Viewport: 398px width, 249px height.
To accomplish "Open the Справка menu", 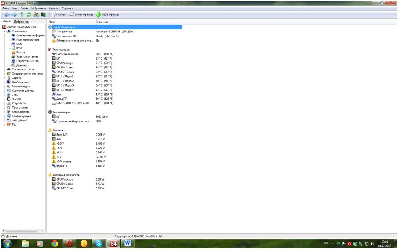I will 67,9.
